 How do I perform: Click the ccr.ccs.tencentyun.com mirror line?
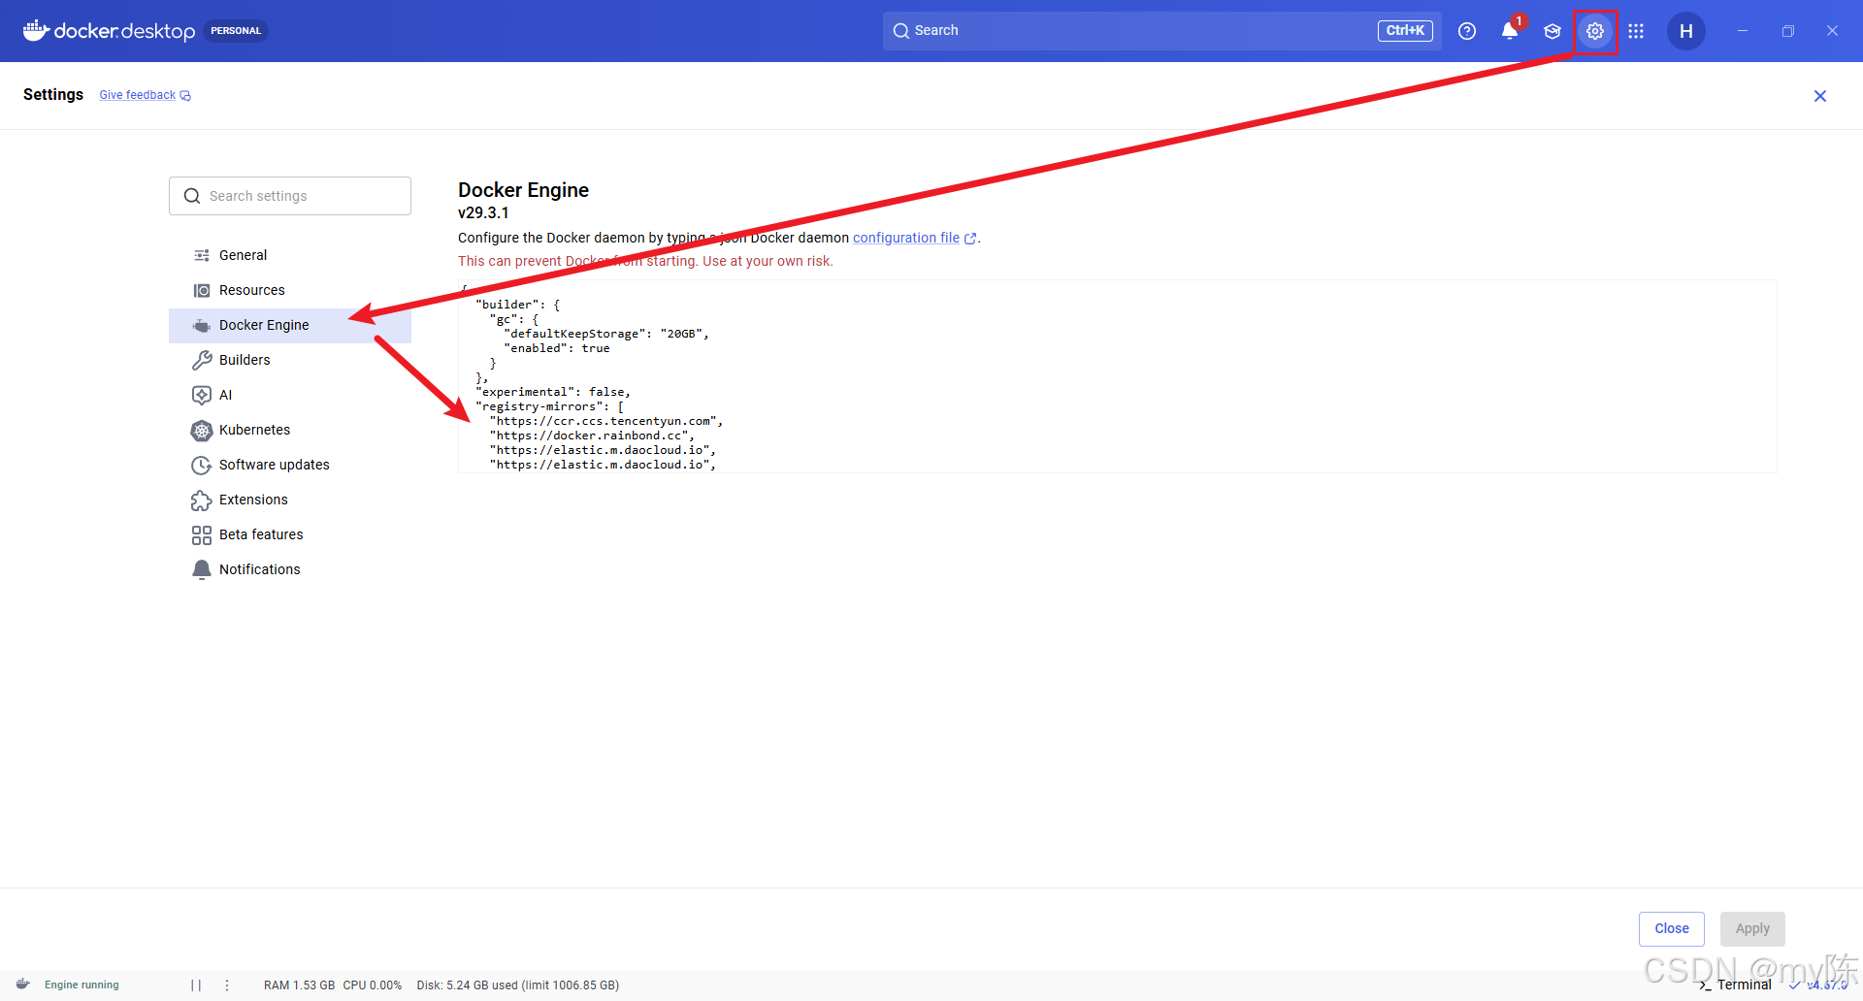606,421
